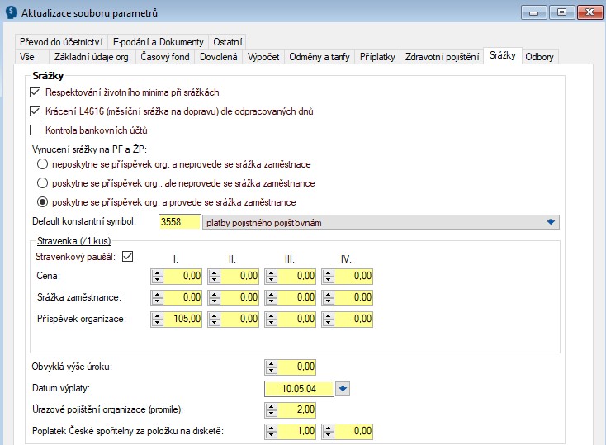Click the Default konstantní symbol field 3558

point(180,222)
